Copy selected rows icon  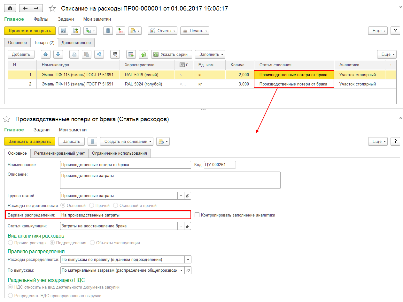click(74, 54)
